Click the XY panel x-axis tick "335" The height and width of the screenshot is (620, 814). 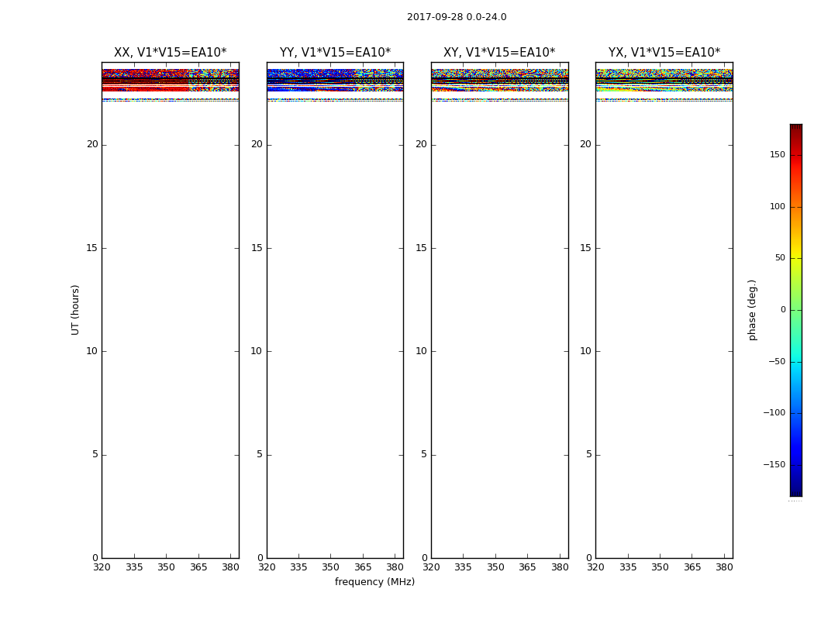click(x=463, y=567)
